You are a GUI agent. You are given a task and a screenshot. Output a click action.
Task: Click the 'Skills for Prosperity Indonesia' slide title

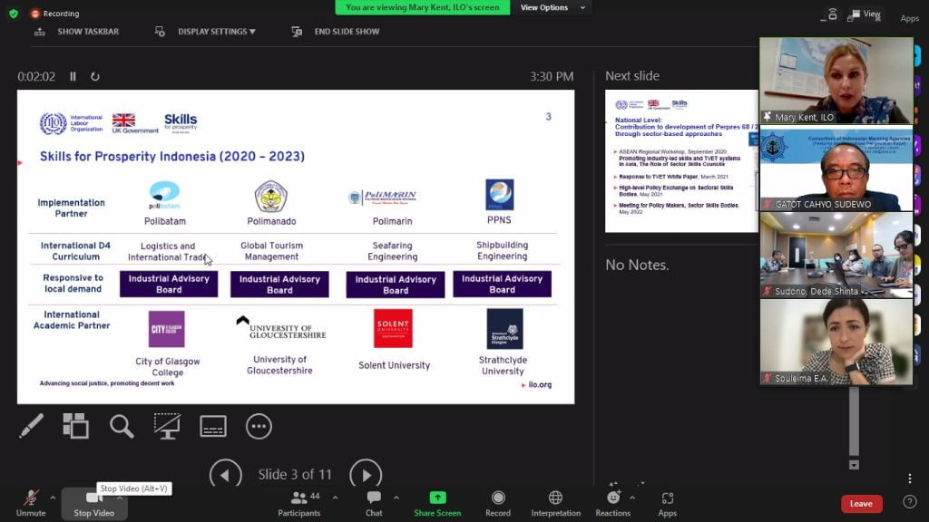click(172, 156)
